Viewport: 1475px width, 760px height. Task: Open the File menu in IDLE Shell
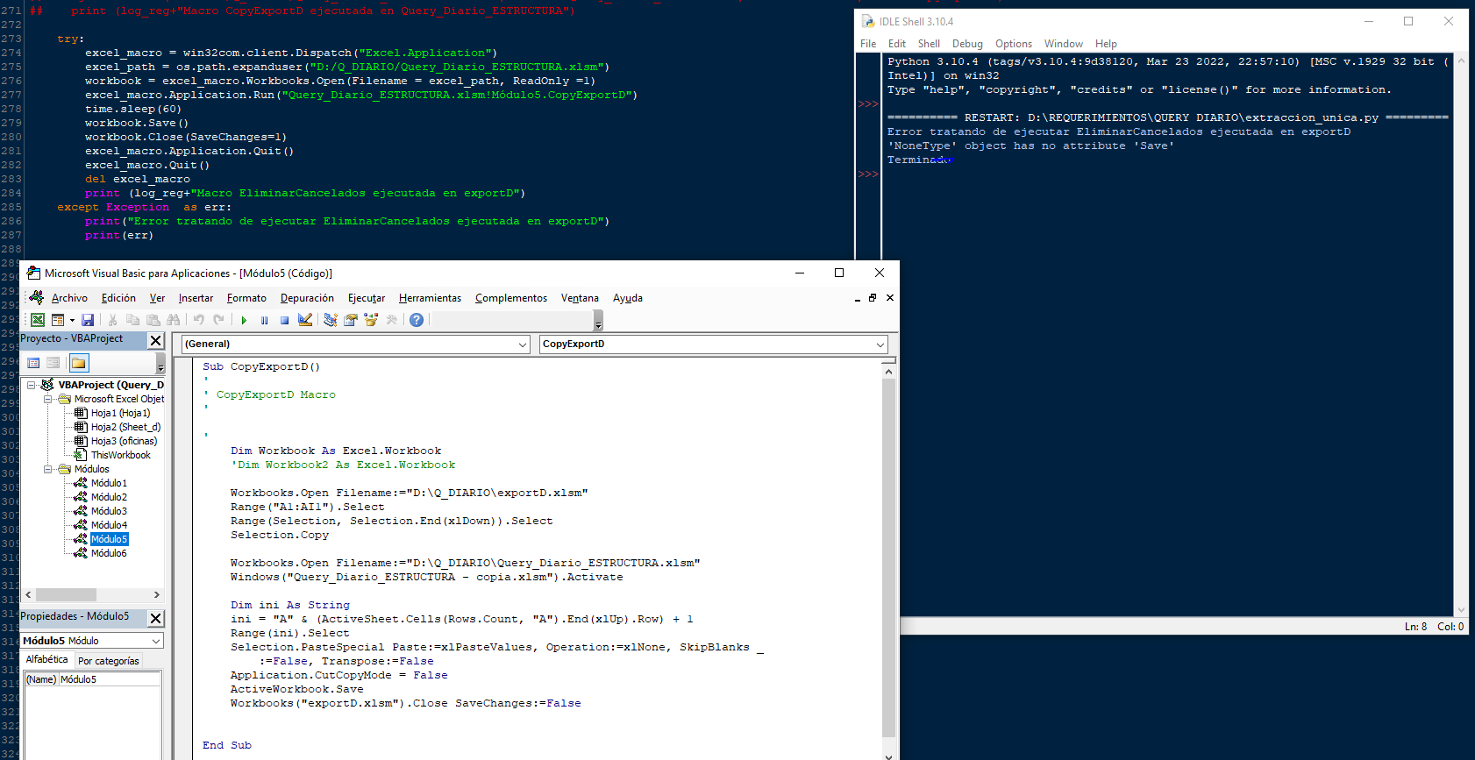(868, 44)
